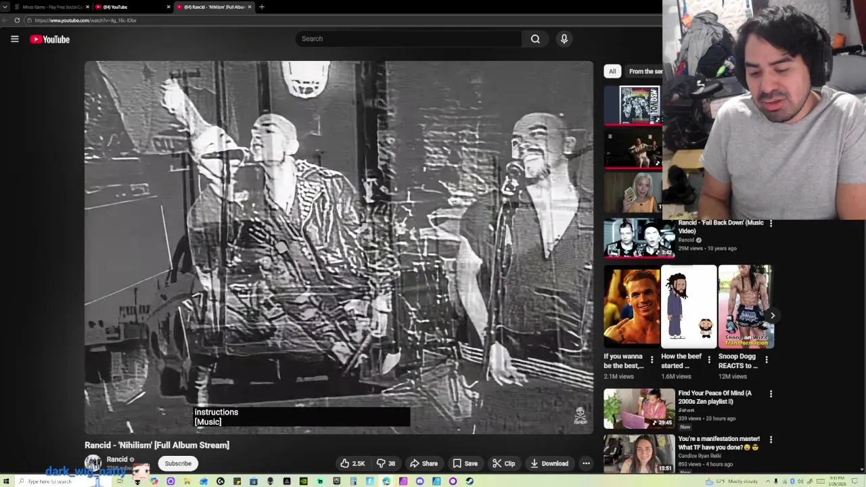Open the taskbar clock and date
Viewport: 866px width, 487px height.
837,481
